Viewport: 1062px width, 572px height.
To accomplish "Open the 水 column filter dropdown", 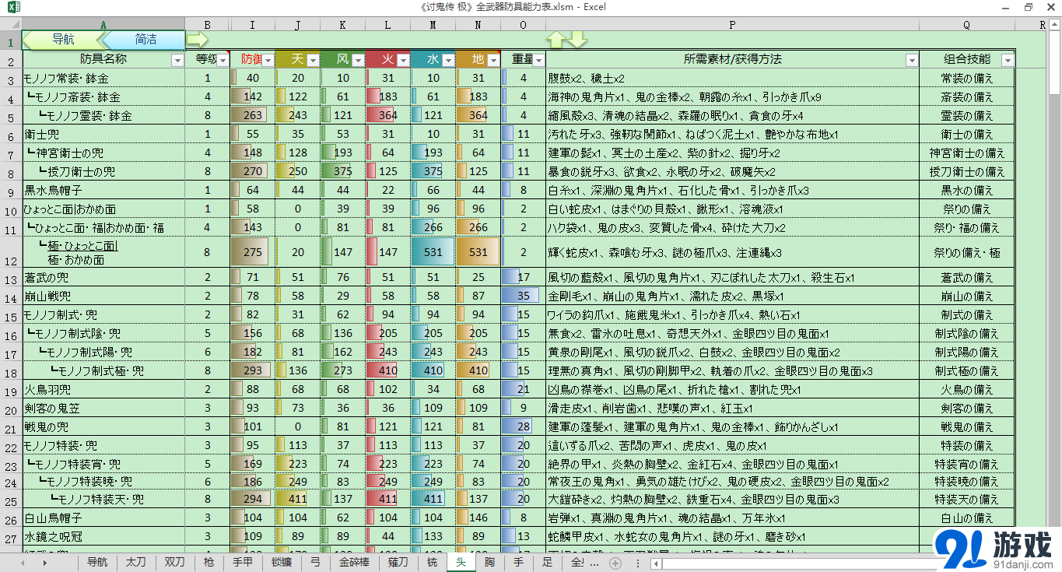I will click(448, 60).
